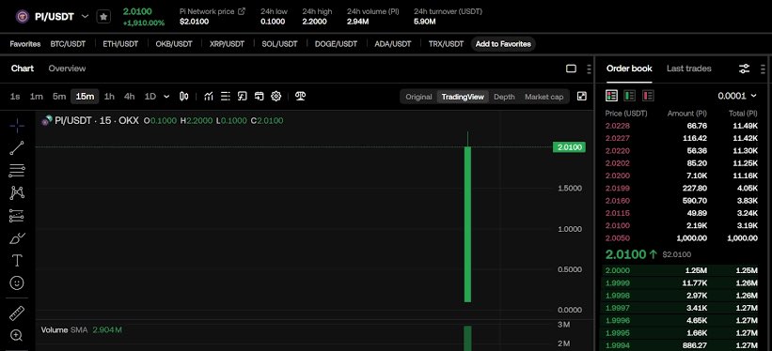This screenshot has height=351, width=772.
Task: Open order book panel three-dot menu
Action: (764, 69)
